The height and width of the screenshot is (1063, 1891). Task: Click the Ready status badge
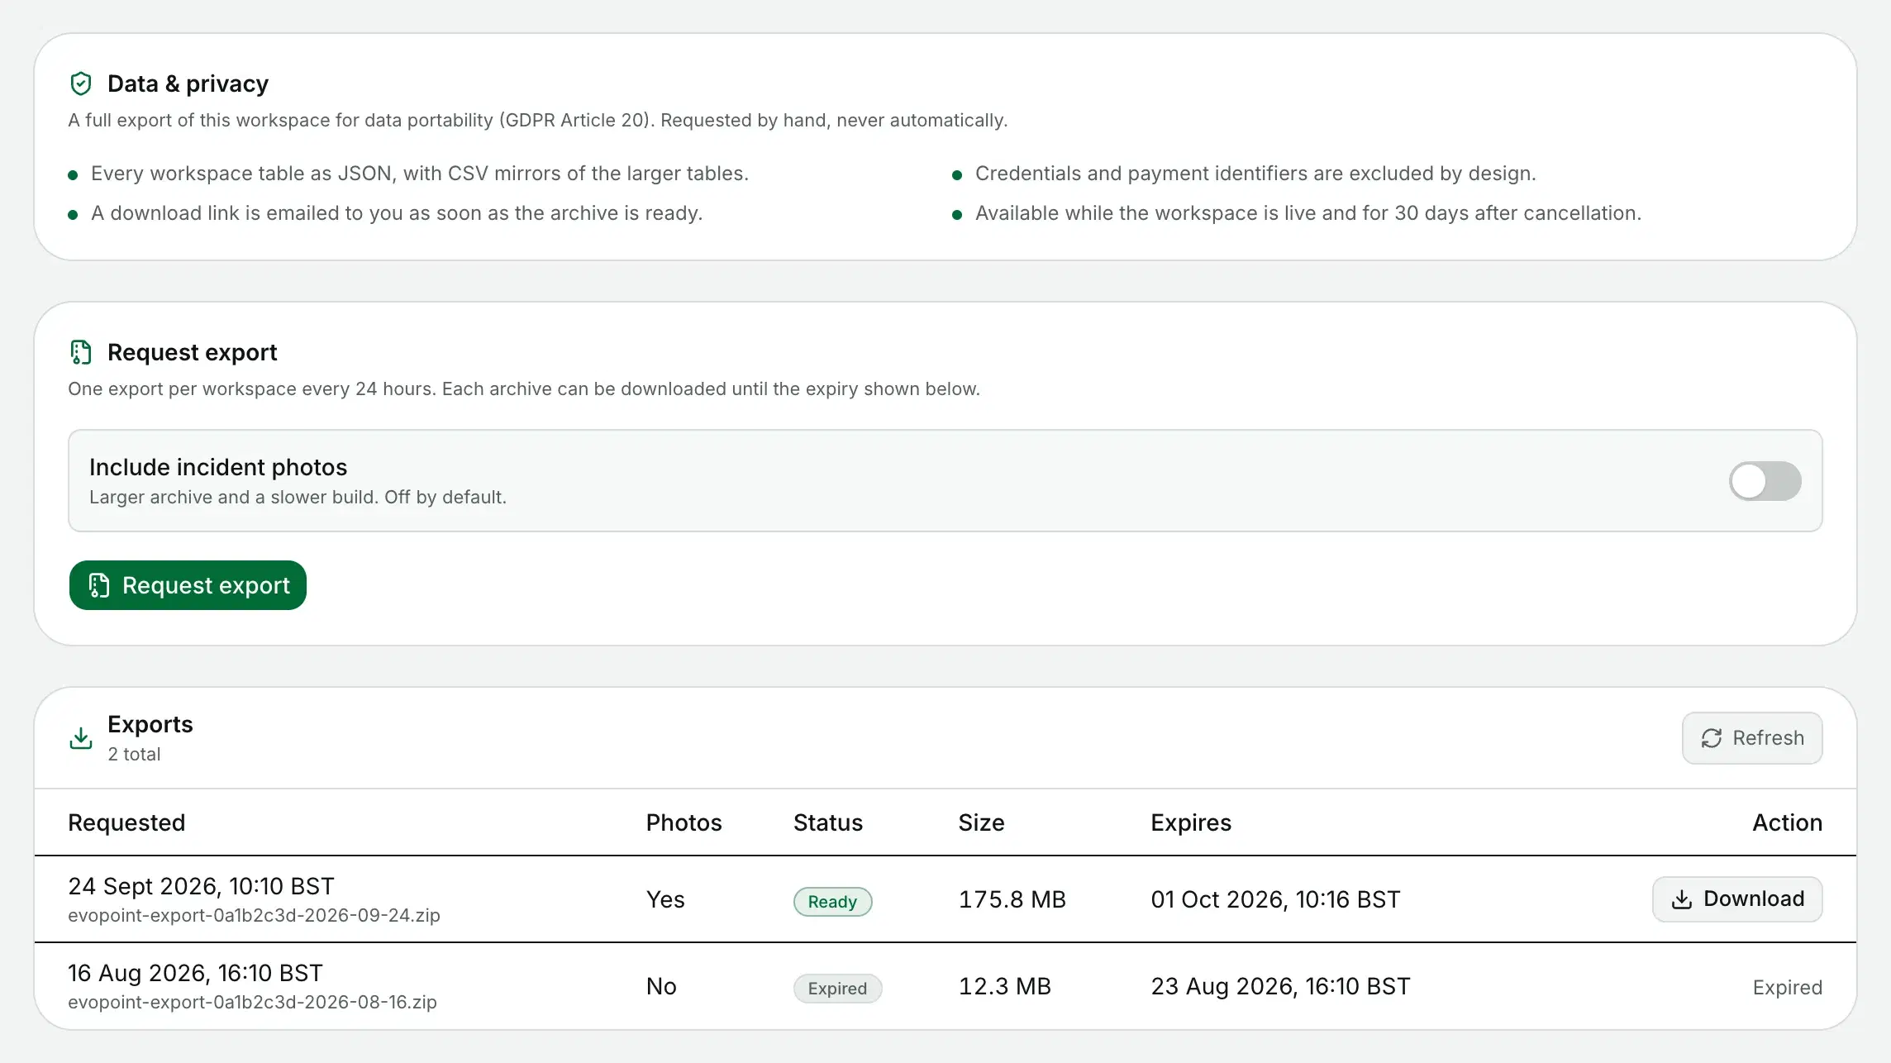(x=832, y=902)
